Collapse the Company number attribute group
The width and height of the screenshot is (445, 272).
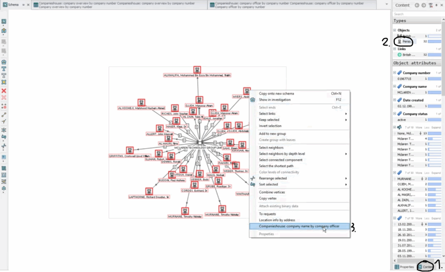pos(395,73)
